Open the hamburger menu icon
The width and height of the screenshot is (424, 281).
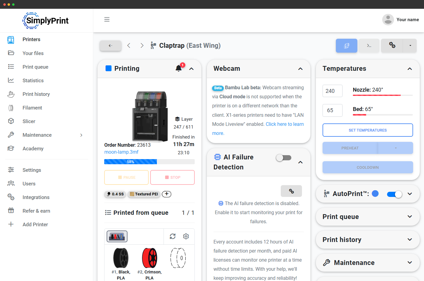pos(107,19)
